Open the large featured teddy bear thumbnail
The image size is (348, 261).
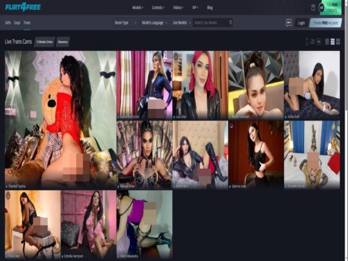click(61, 120)
